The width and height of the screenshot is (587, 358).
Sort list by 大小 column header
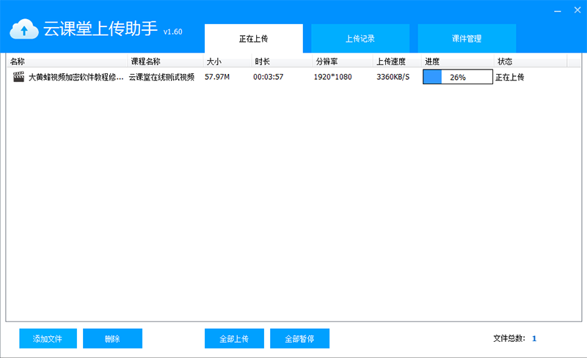214,61
